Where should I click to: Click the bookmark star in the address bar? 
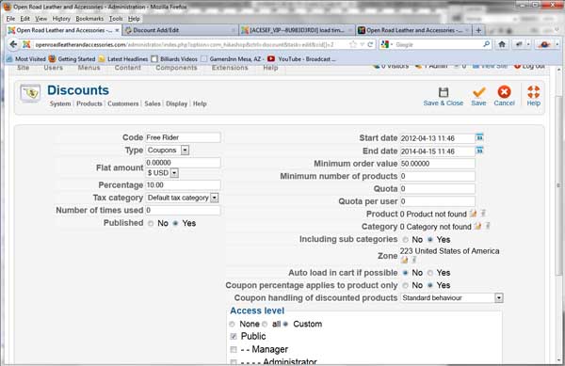353,44
